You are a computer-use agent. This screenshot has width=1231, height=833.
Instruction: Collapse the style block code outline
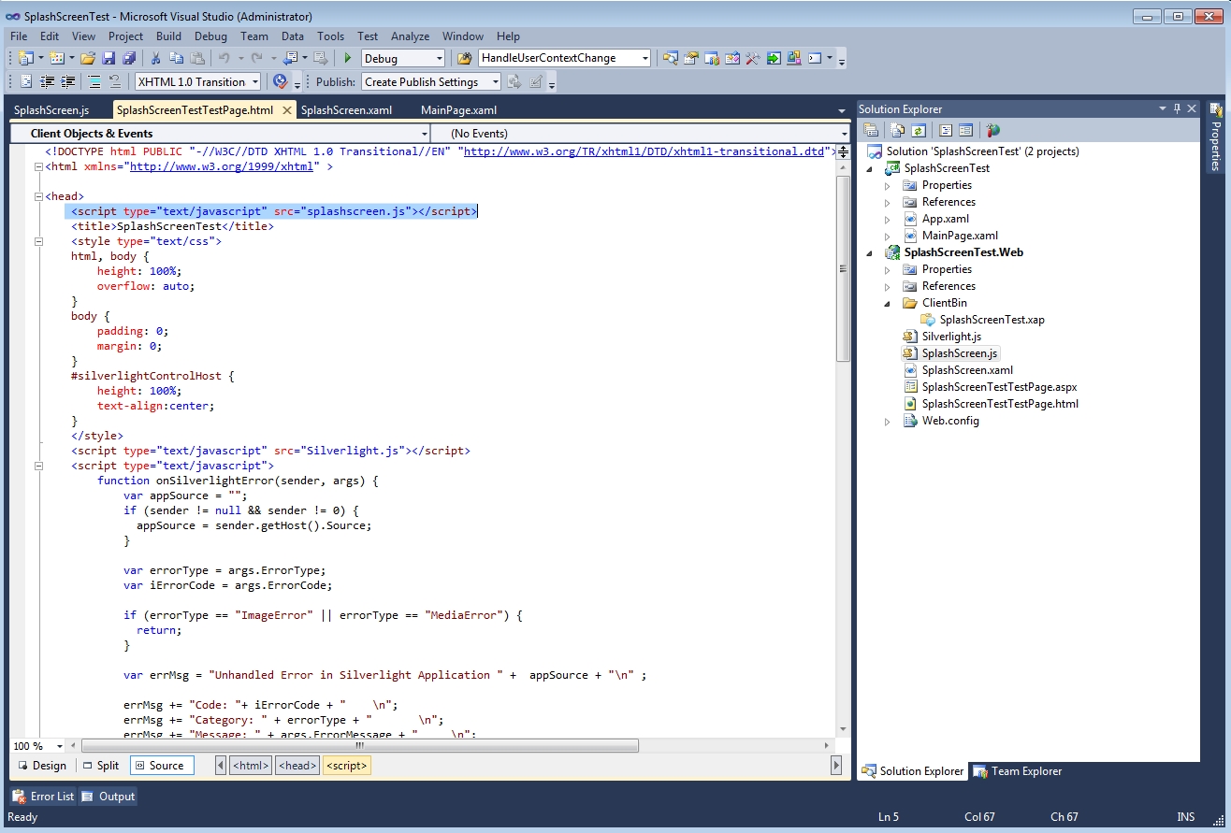[x=37, y=241]
